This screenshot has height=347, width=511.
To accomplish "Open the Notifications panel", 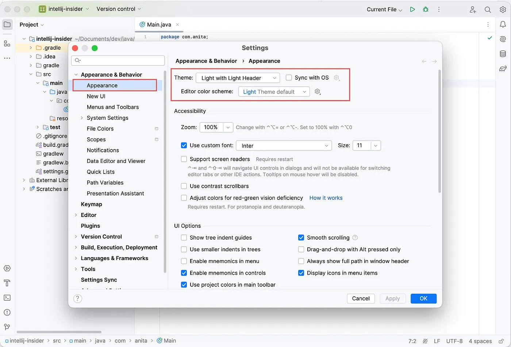I will pos(503,24).
